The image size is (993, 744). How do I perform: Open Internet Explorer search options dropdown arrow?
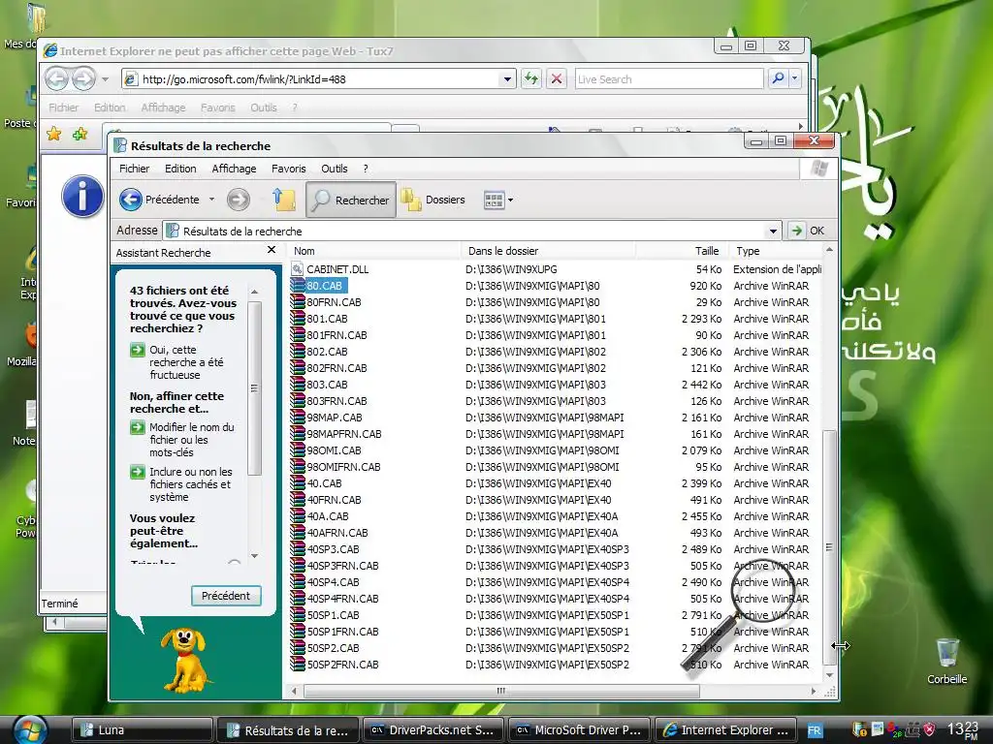pyautogui.click(x=794, y=78)
